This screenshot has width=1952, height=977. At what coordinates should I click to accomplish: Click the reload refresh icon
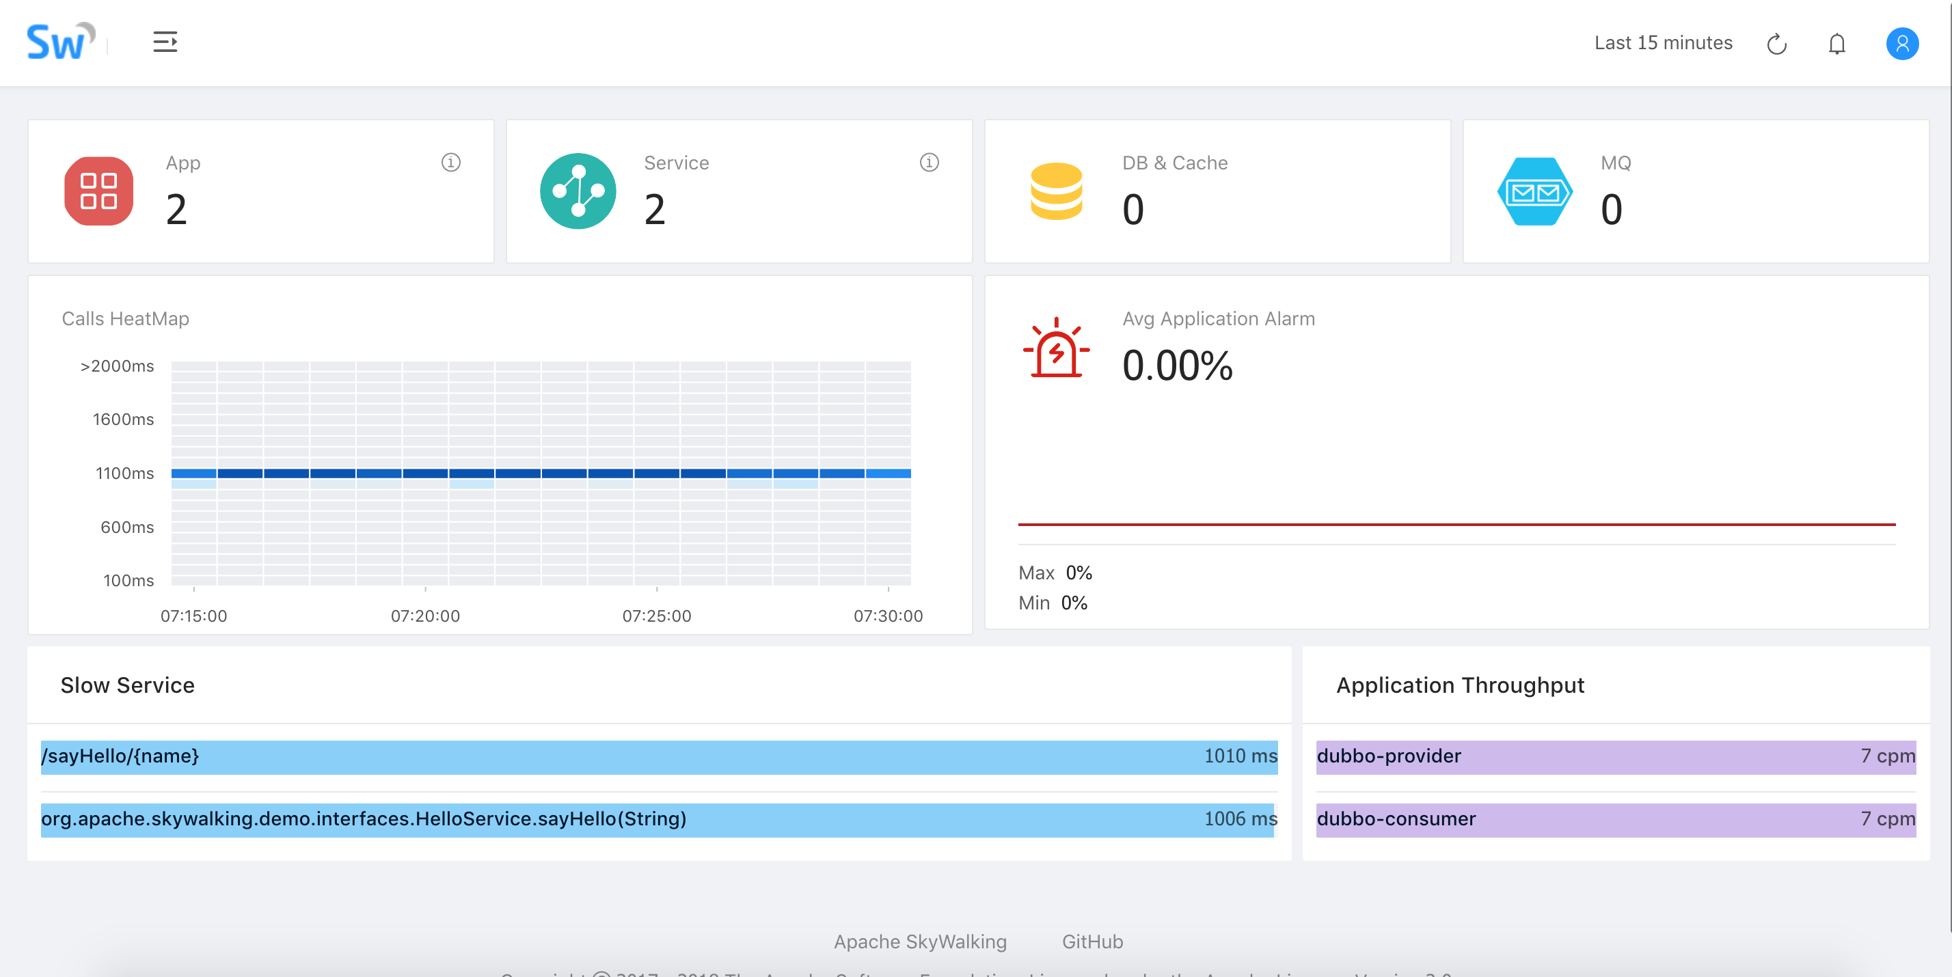(1776, 44)
